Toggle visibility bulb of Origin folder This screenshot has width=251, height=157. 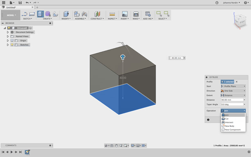pos(12,41)
